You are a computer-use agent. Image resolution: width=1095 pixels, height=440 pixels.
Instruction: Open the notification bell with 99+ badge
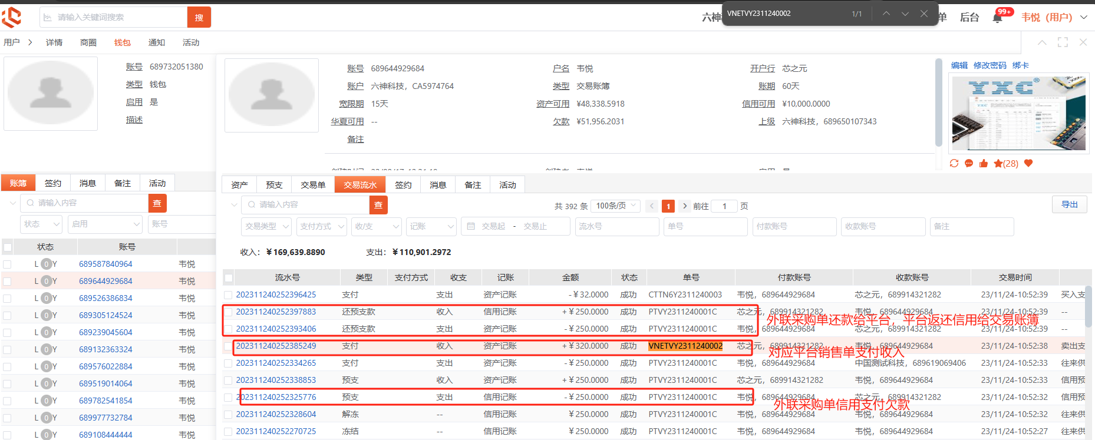(997, 18)
